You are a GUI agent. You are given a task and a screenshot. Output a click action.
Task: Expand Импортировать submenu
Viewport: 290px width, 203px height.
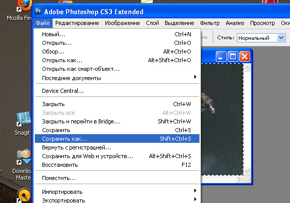117,192
